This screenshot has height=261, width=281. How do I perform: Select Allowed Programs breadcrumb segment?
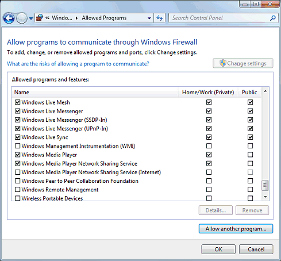click(104, 18)
